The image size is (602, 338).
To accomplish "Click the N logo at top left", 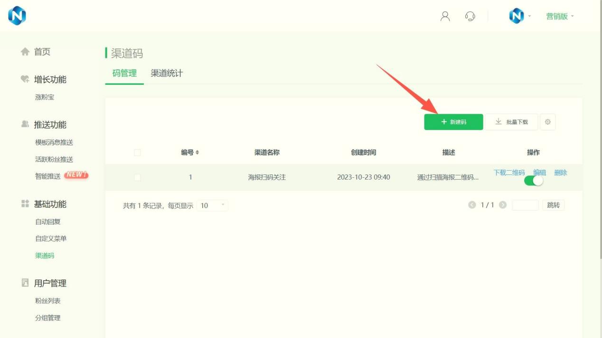I will coord(17,16).
